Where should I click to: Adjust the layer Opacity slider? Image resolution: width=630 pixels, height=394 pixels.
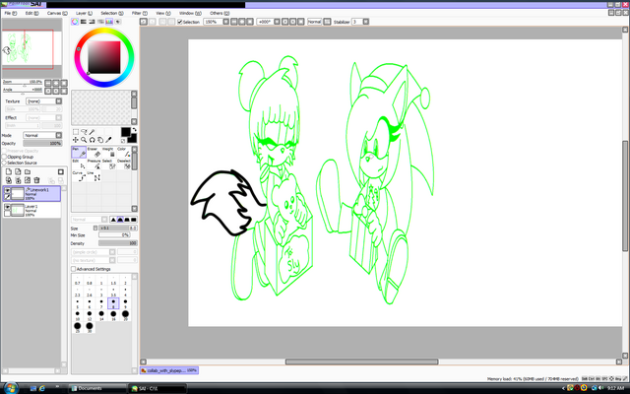pos(42,144)
